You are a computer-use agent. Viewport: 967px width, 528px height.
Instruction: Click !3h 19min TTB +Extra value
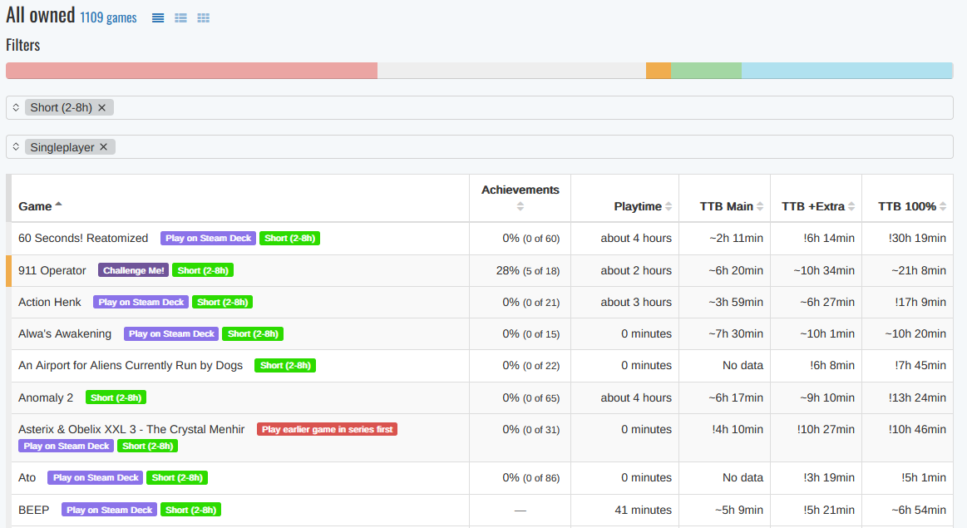[x=829, y=477]
